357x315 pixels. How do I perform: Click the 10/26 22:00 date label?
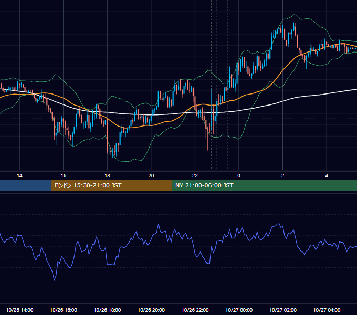click(x=195, y=310)
